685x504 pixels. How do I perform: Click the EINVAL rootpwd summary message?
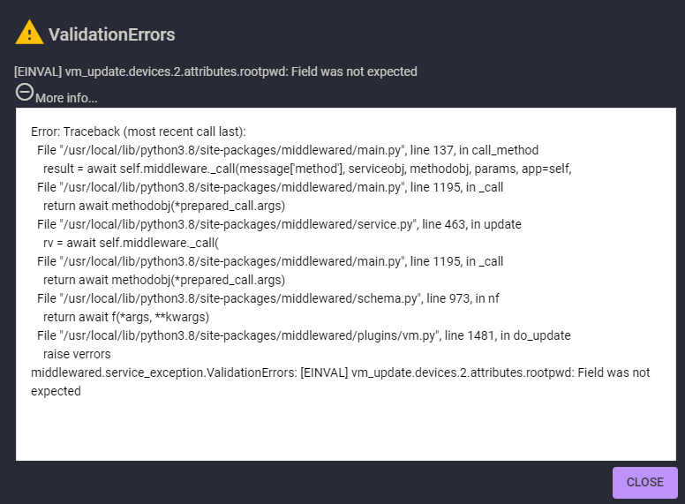tap(215, 71)
